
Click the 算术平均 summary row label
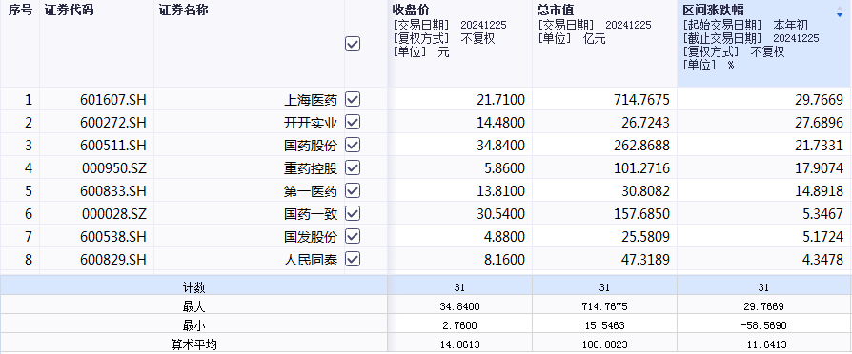[x=194, y=344]
